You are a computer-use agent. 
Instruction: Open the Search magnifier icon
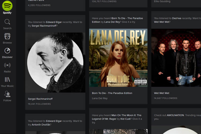pyautogui.click(x=7, y=22)
